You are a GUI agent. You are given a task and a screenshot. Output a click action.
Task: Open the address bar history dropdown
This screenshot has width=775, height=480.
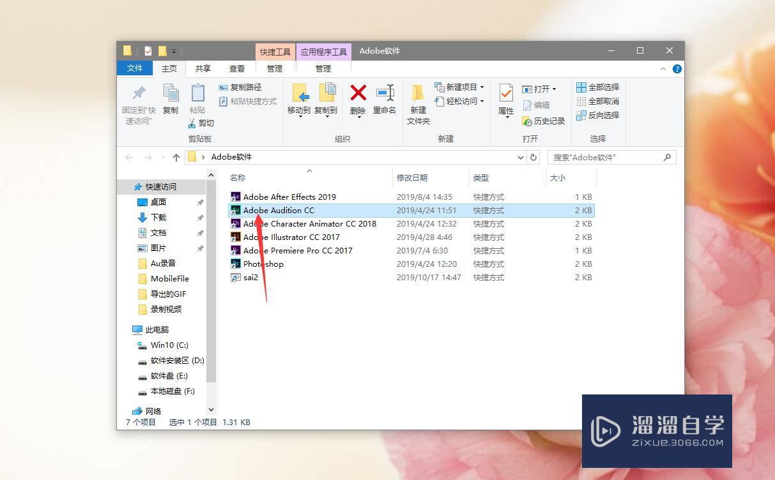pos(520,157)
